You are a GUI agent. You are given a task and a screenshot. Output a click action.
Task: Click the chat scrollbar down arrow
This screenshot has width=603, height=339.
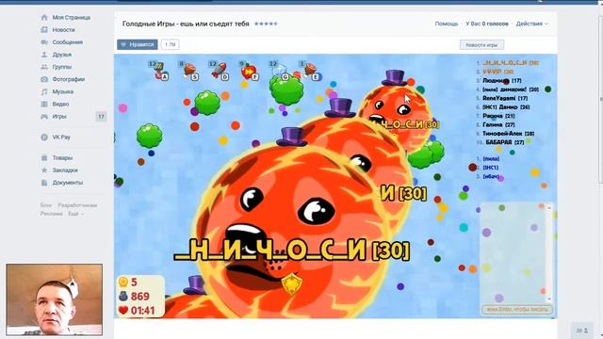coord(549,299)
